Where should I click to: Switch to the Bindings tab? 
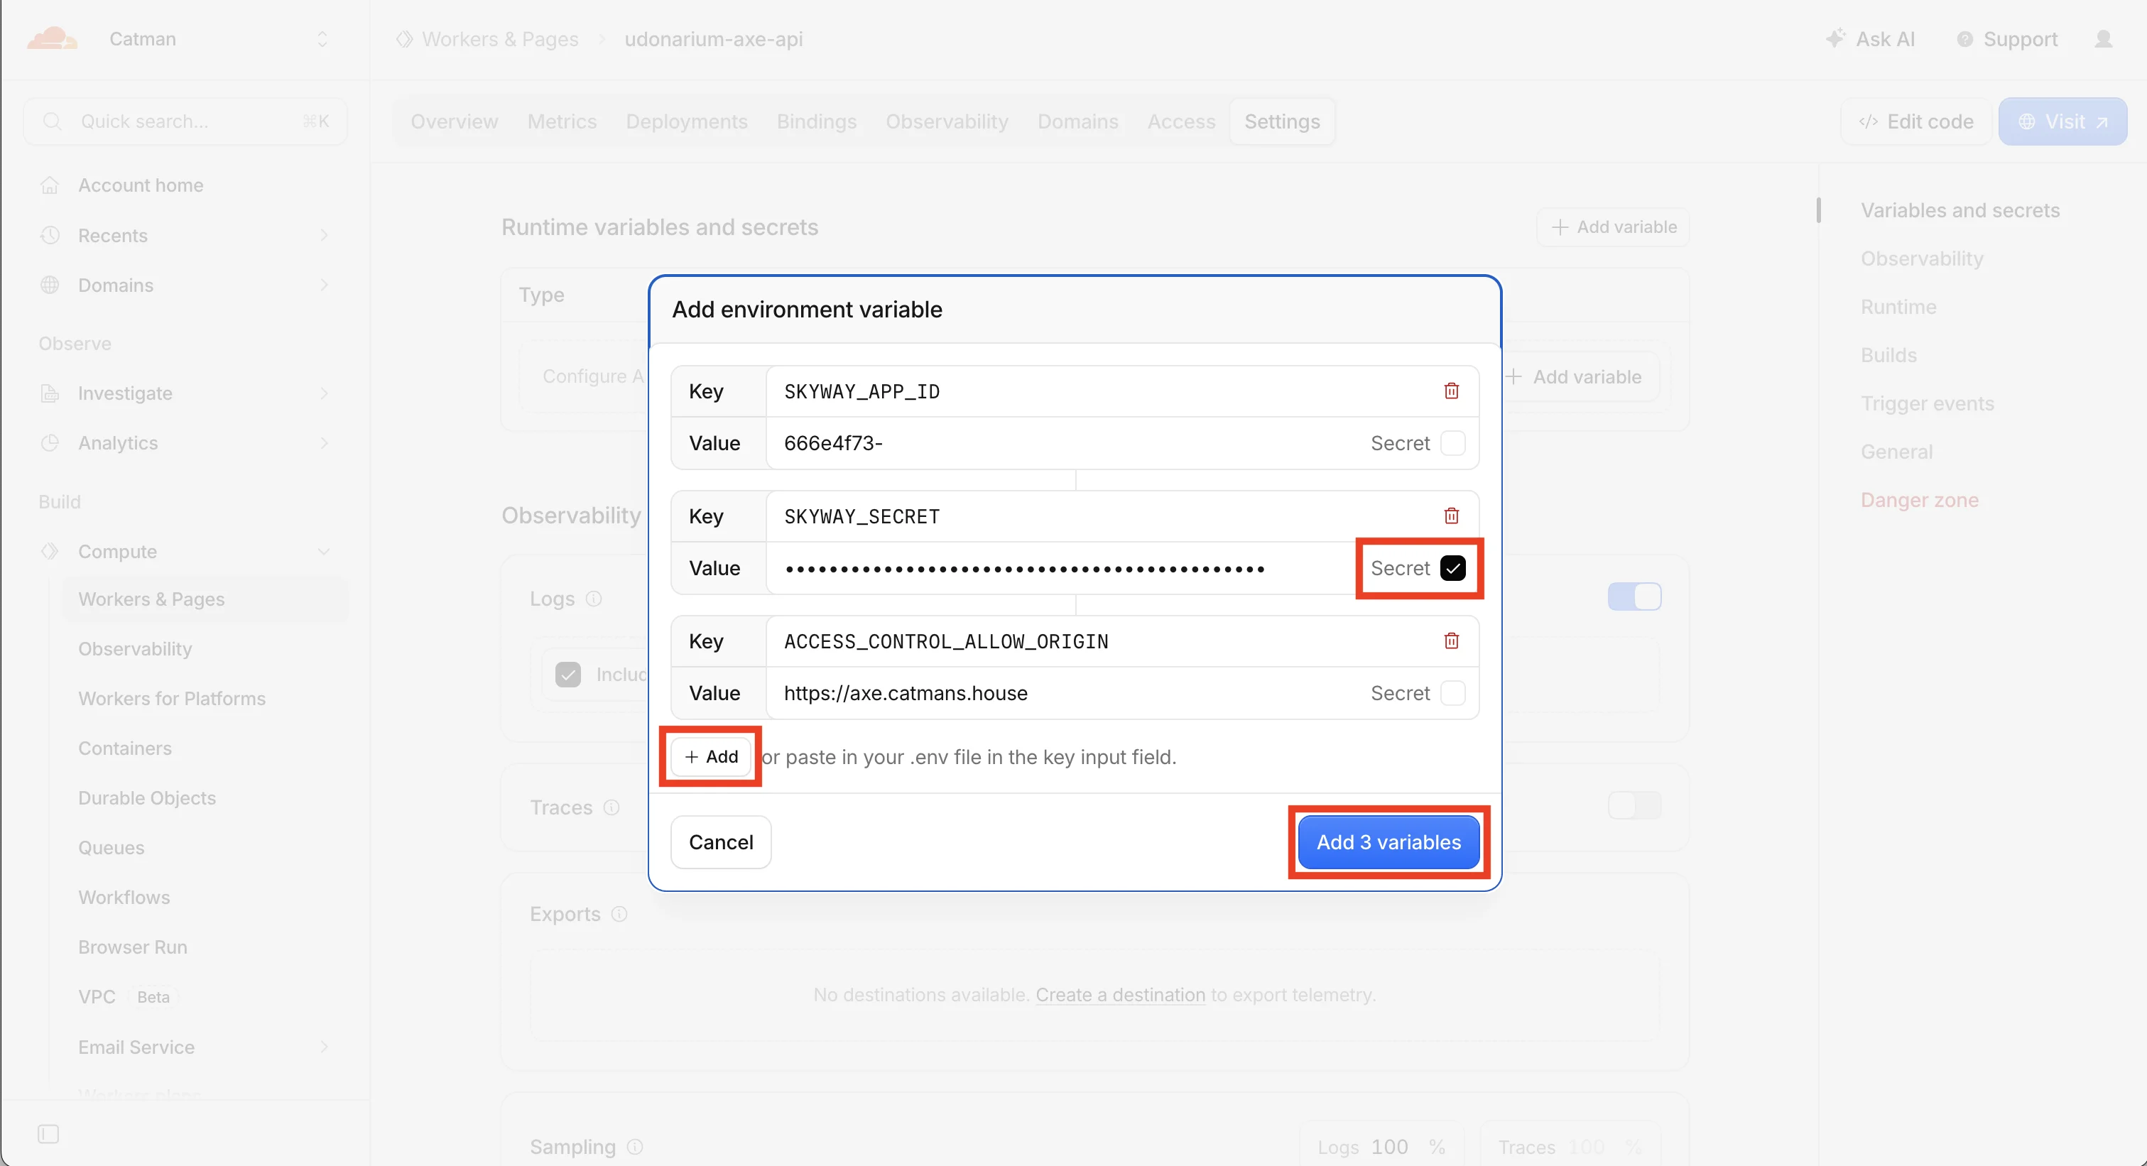817,121
